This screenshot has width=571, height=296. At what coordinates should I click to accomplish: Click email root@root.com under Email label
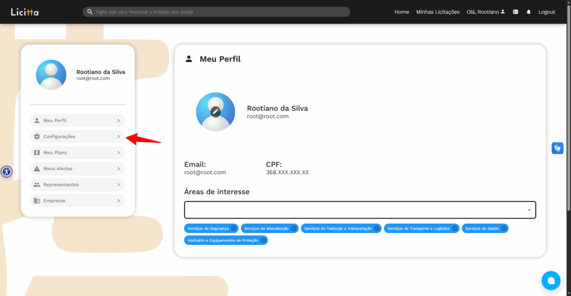pos(205,172)
